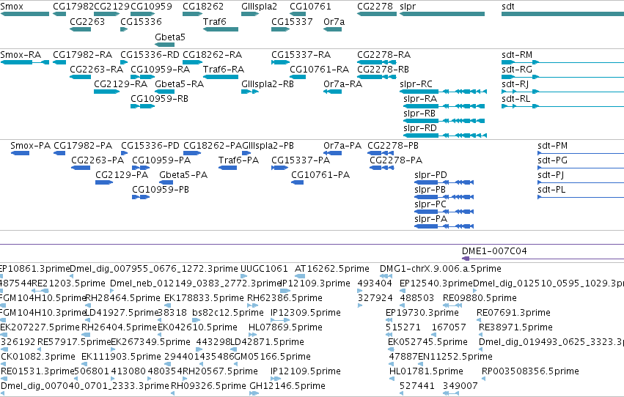
Task: Click the slpr-RB transcript
Action: point(444,121)
